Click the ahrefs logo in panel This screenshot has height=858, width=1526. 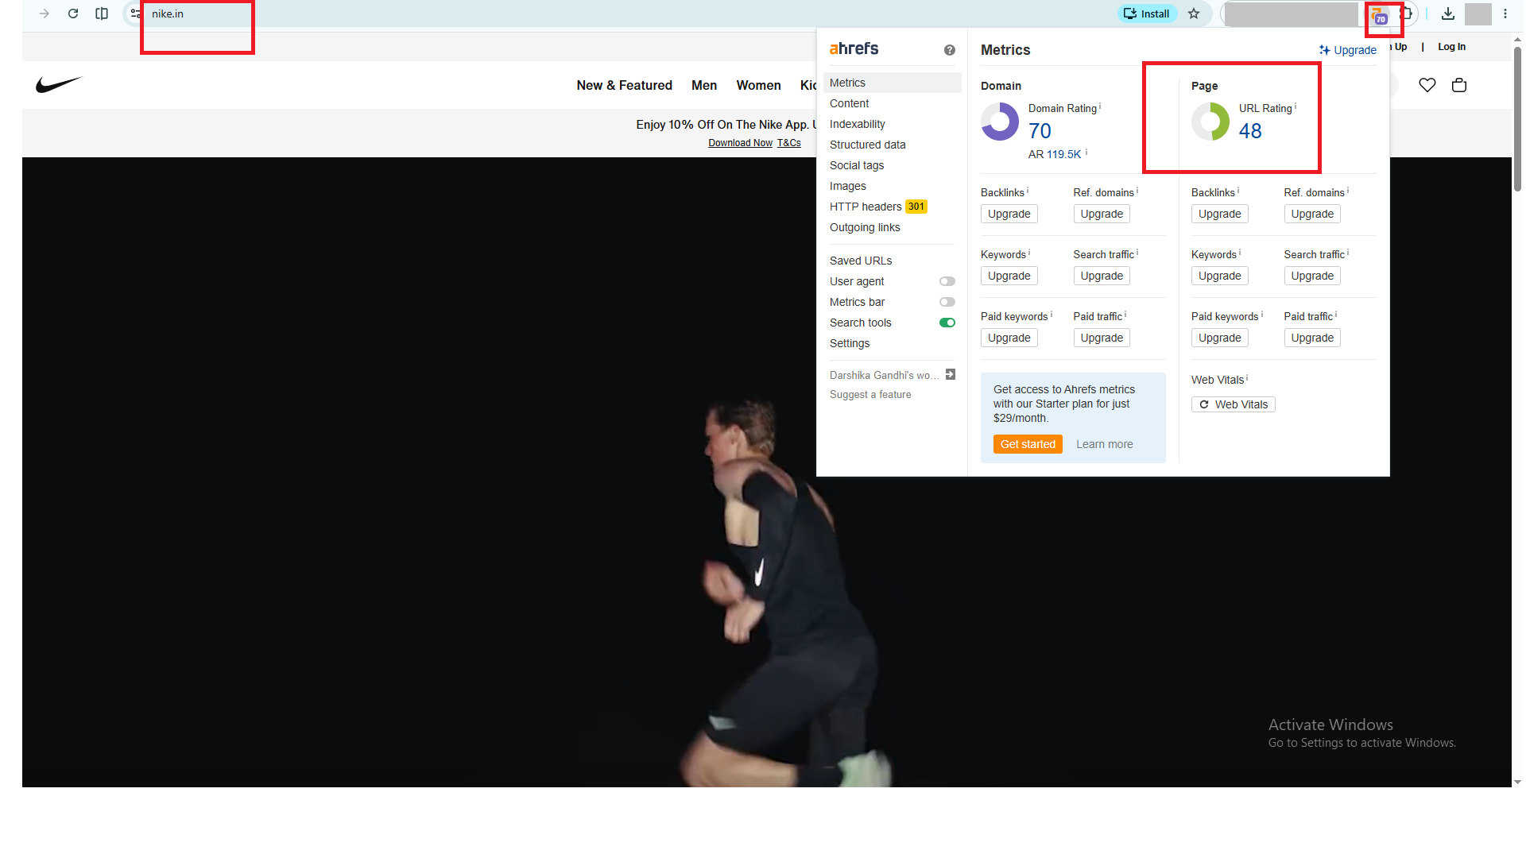tap(854, 48)
